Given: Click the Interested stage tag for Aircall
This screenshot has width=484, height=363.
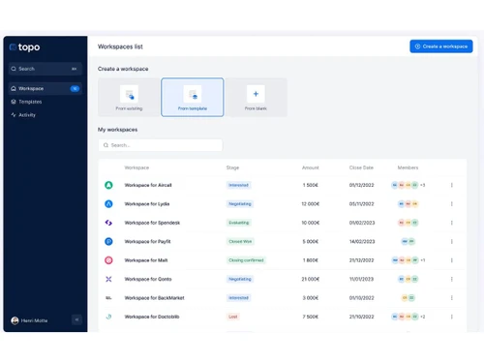Looking at the screenshot, I should click(x=238, y=185).
